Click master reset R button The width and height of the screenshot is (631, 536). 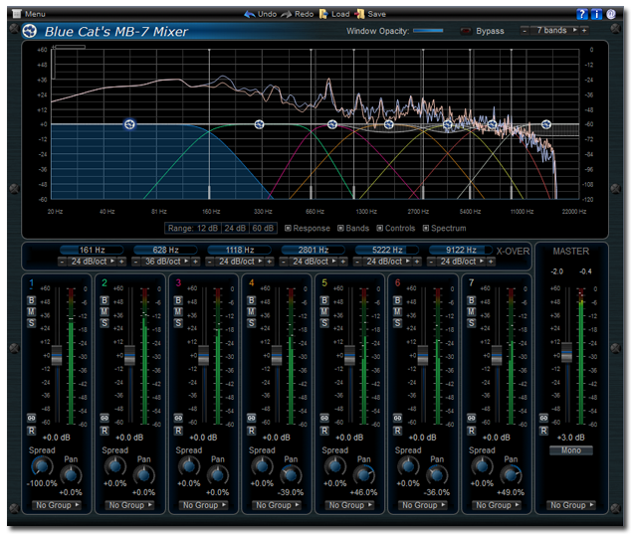click(543, 431)
